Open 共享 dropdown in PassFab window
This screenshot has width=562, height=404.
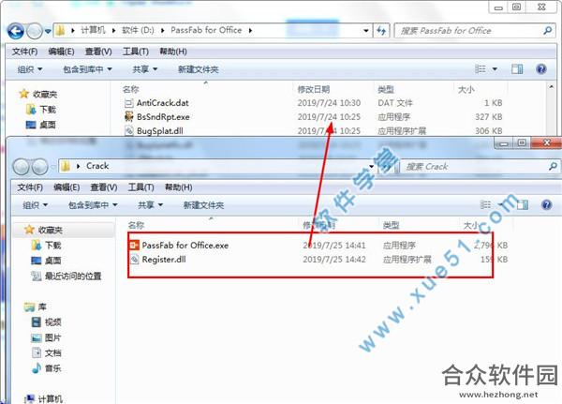[145, 69]
